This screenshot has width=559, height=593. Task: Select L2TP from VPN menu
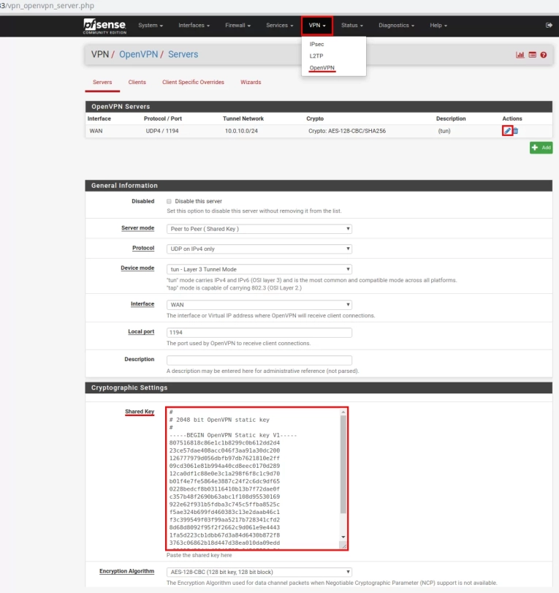click(x=316, y=56)
